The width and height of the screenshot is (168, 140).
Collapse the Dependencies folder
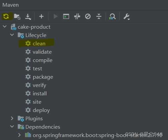coord(12,126)
